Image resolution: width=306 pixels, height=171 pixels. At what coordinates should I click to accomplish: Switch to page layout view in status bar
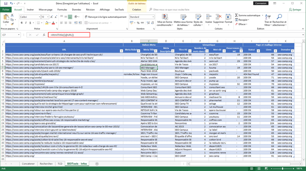click(259, 169)
